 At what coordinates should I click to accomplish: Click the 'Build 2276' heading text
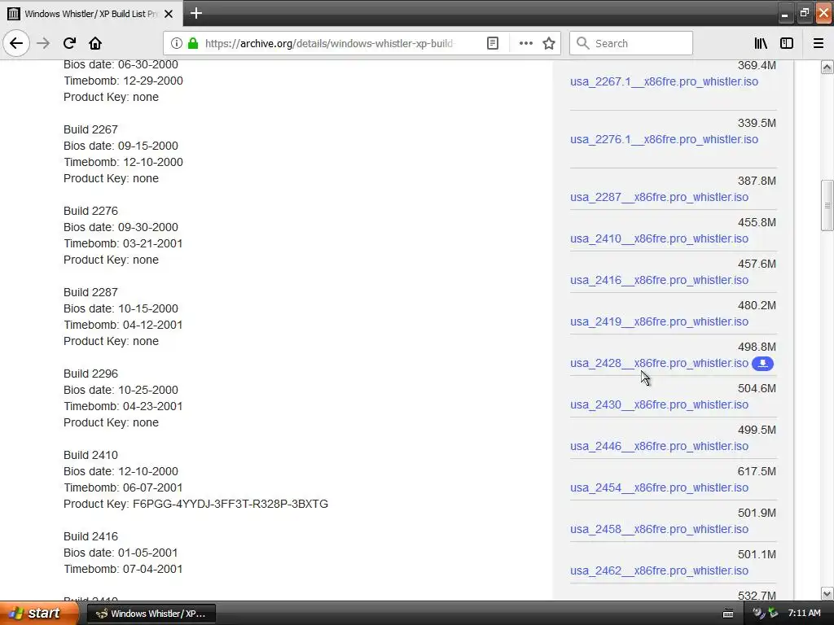click(x=90, y=211)
